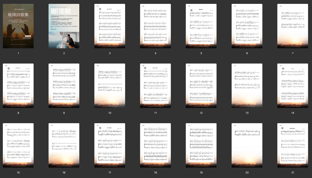Viewport: 312px width, 178px height.
Task: Select the page 10 thumbnail
Action: pos(110,86)
